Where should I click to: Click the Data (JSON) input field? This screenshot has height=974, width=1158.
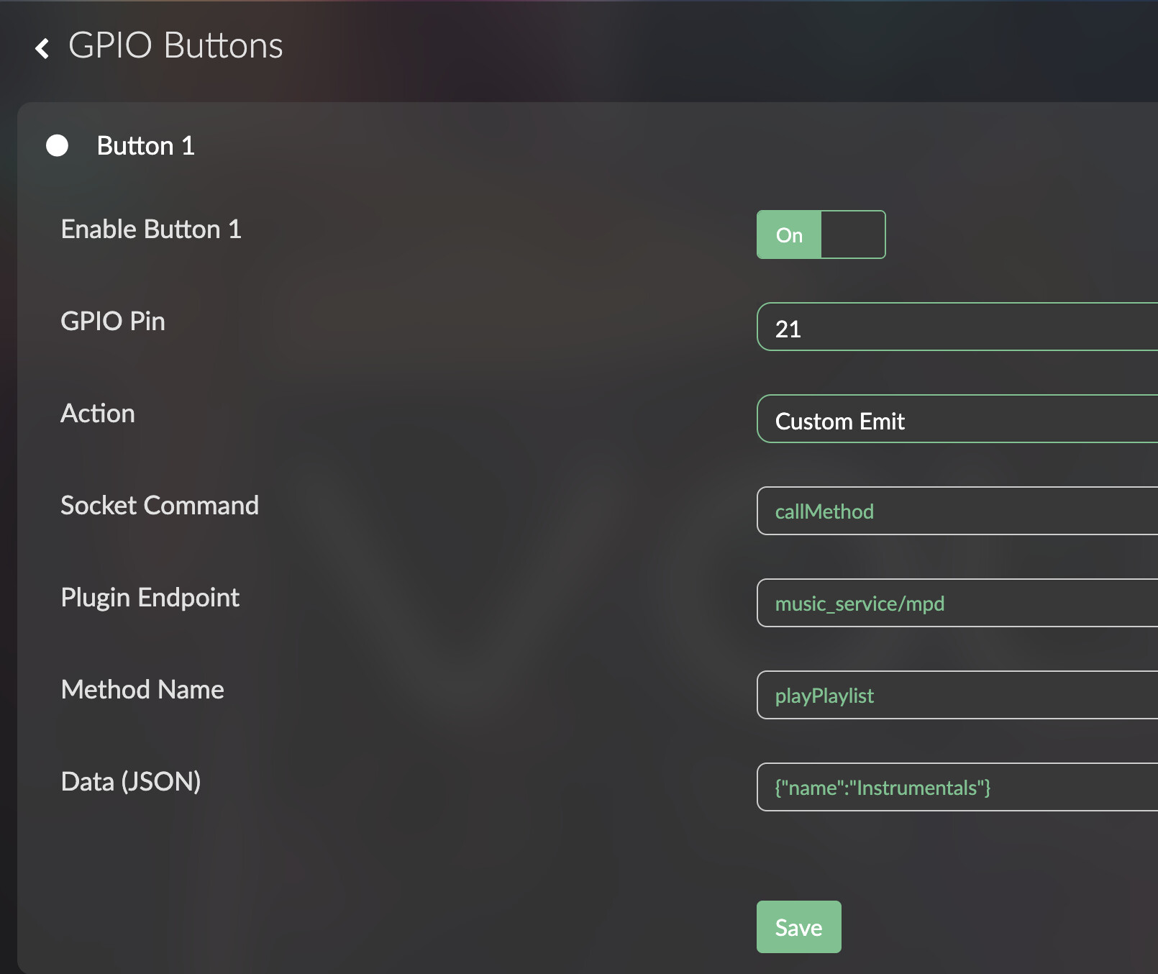coord(957,788)
